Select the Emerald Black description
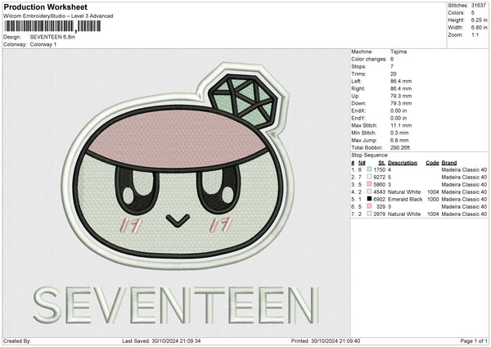The width and height of the screenshot is (491, 347). tap(405, 199)
